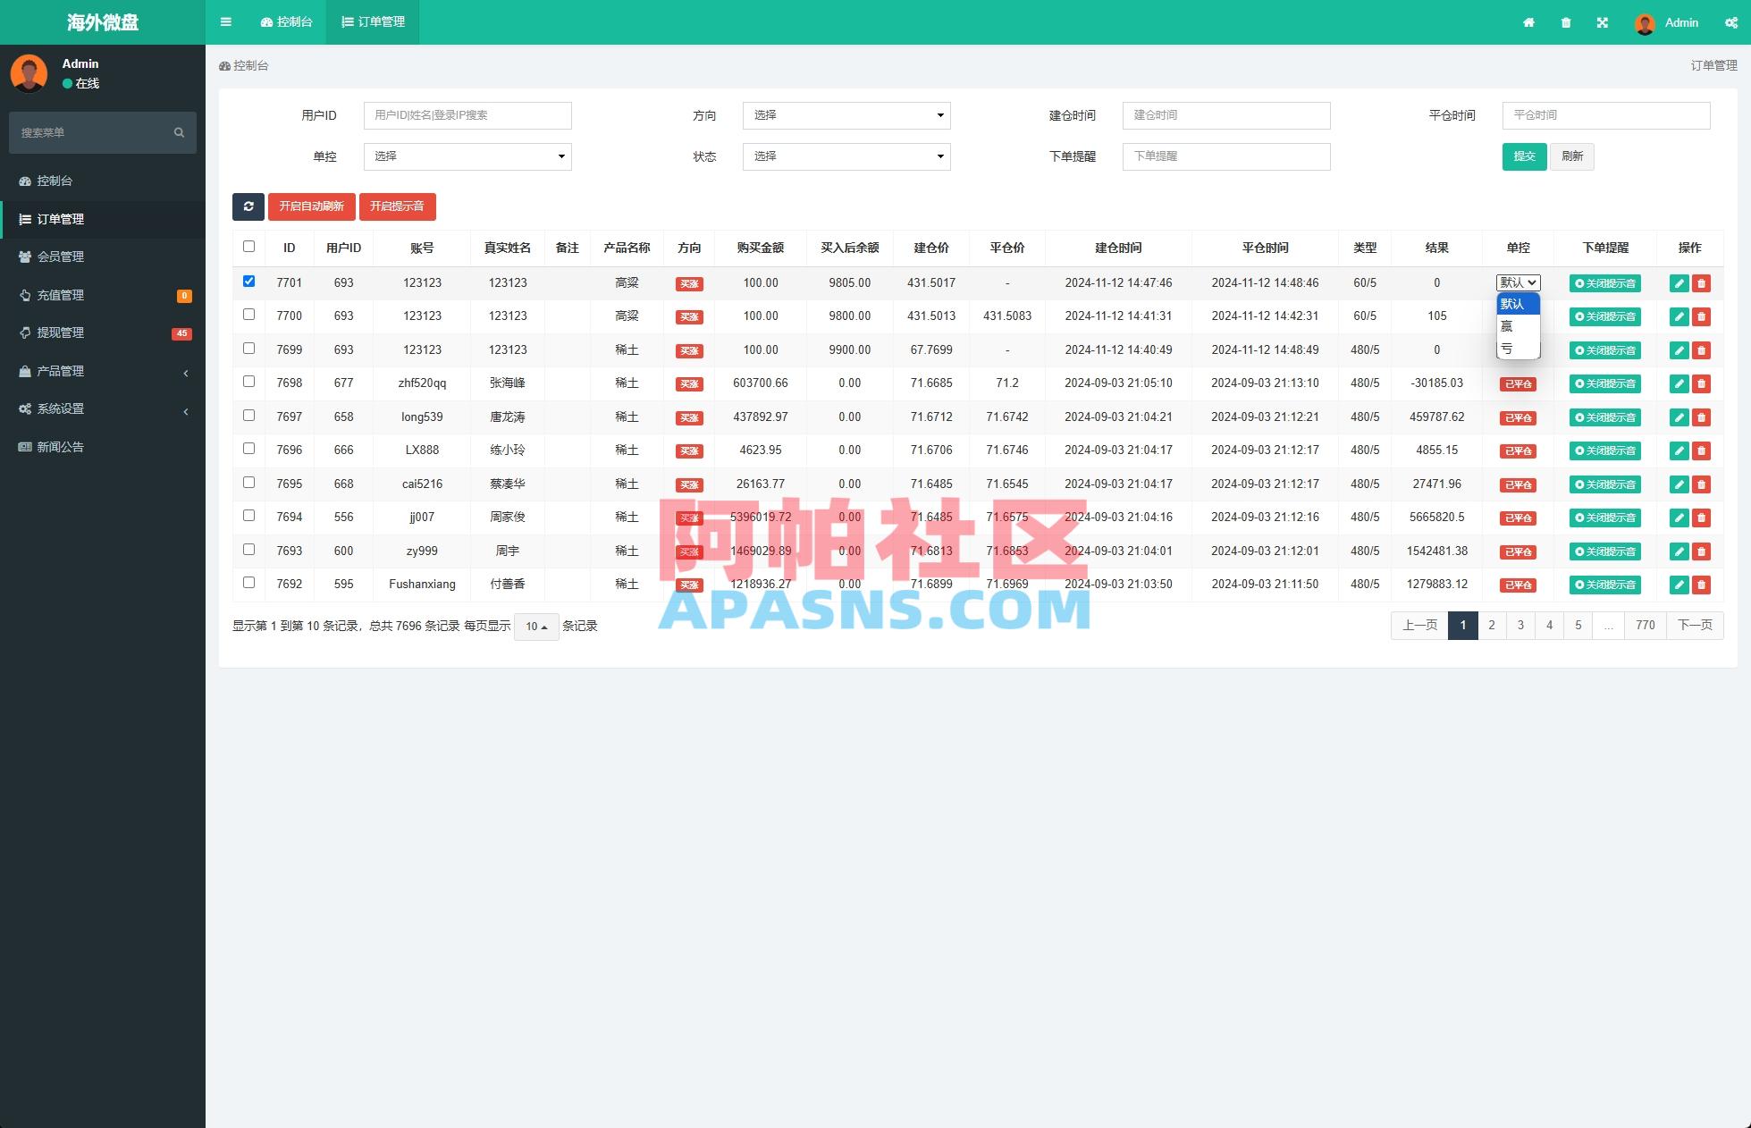Delete order 7692 using its red trash icon
This screenshot has height=1128, width=1751.
click(1701, 585)
